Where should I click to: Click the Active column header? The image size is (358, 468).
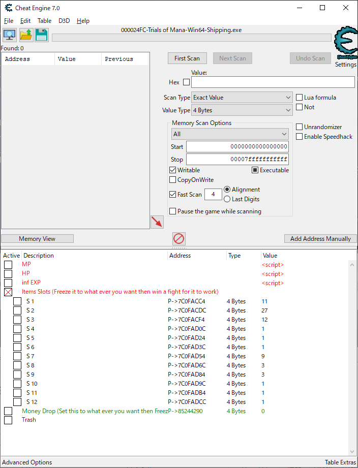click(x=11, y=256)
